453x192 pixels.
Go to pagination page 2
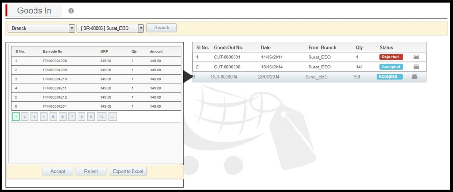point(25,117)
